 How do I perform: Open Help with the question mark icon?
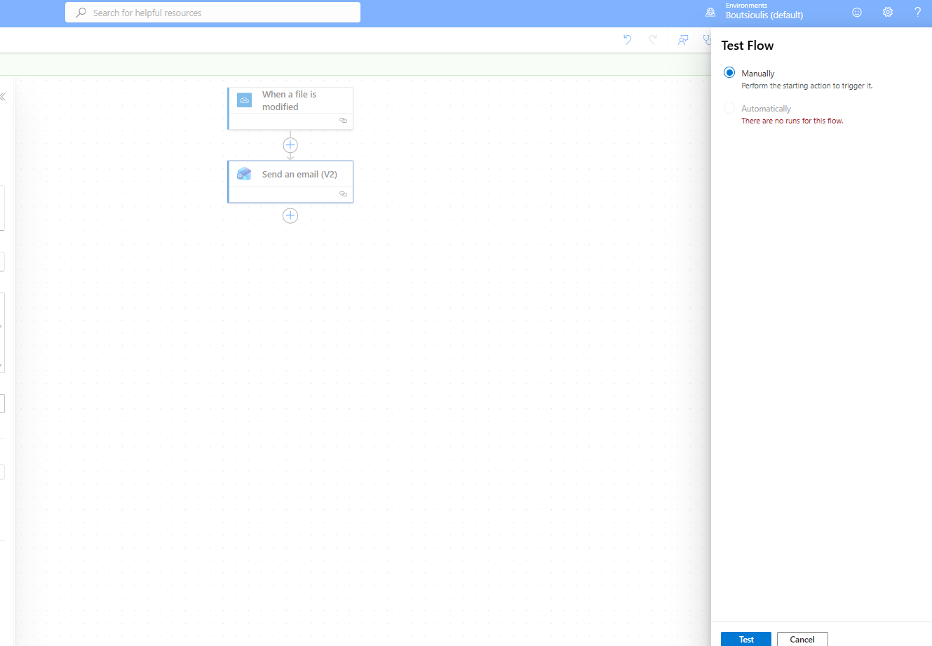pos(917,13)
